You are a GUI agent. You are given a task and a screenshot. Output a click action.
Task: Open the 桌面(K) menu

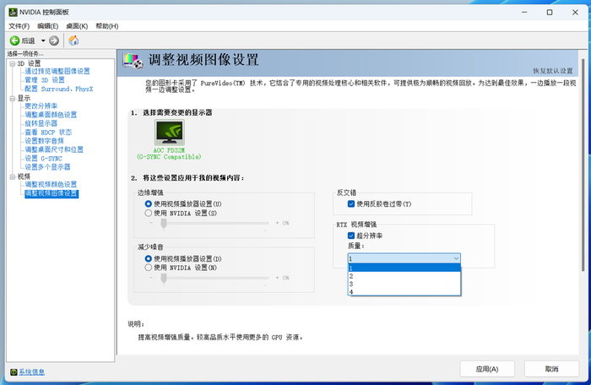[77, 26]
